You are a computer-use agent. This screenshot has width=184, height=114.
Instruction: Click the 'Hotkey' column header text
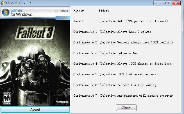(78, 11)
